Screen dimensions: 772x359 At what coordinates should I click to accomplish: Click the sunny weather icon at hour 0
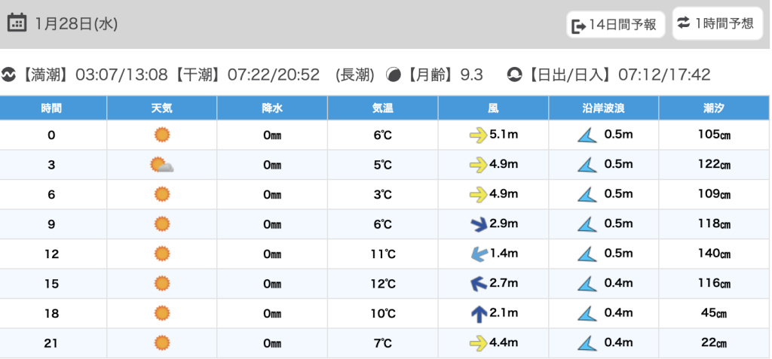tap(161, 135)
